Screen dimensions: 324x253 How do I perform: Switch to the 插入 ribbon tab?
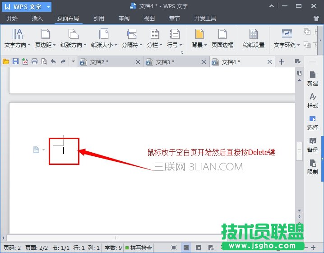(x=37, y=19)
